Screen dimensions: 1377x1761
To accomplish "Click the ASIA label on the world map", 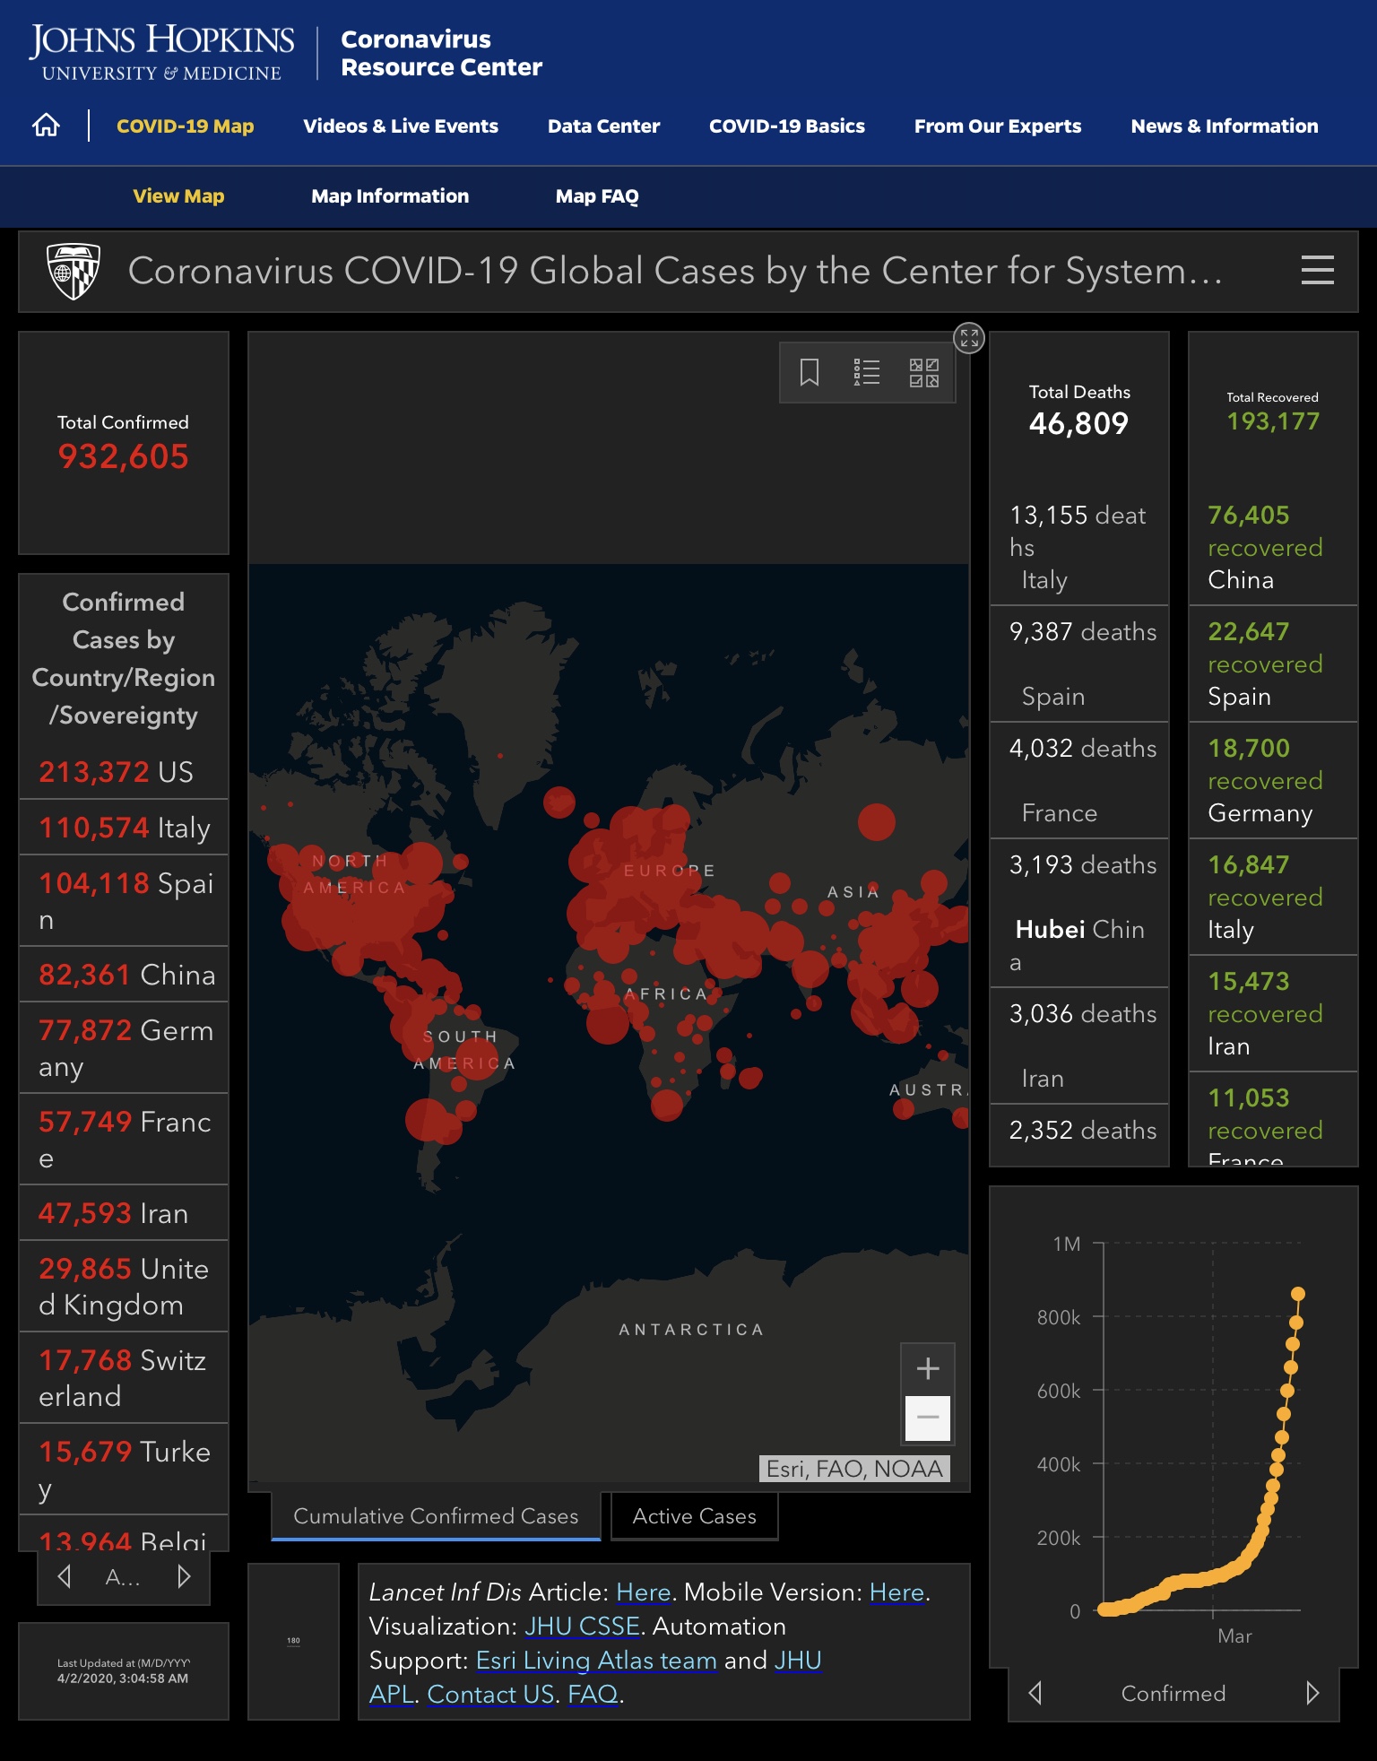I will coord(853,892).
